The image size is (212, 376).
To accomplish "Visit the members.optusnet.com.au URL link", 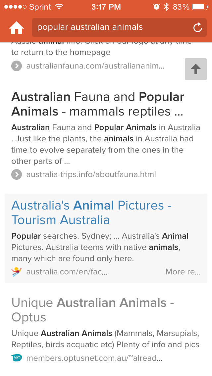I will 94,358.
